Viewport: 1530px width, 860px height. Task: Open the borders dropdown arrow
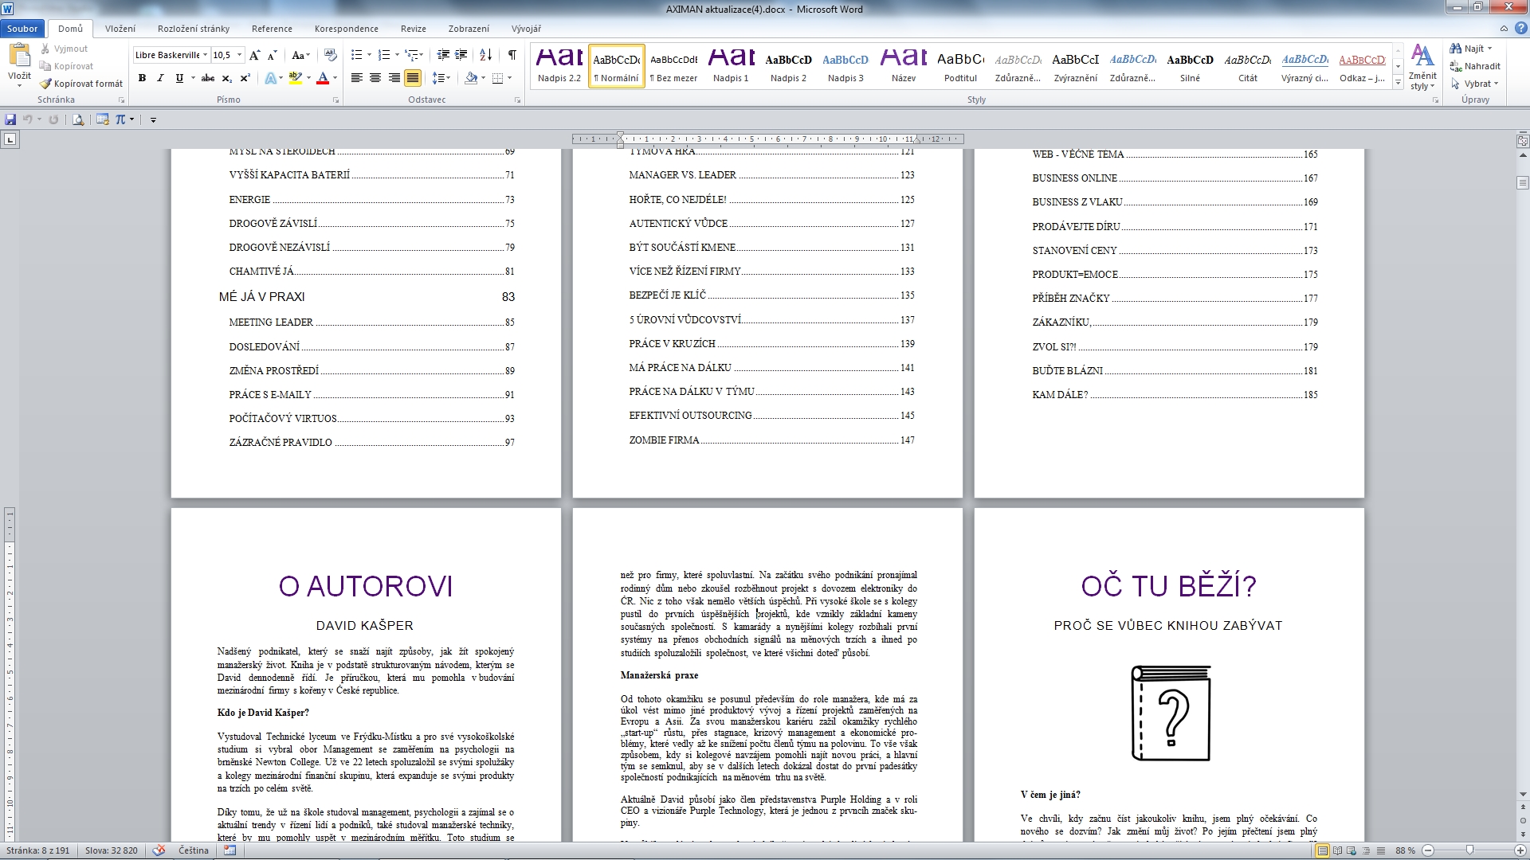coord(510,78)
